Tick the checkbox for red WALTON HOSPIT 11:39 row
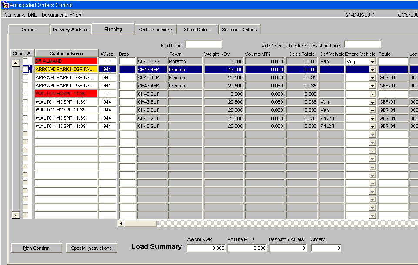418x265 pixels. pos(25,94)
